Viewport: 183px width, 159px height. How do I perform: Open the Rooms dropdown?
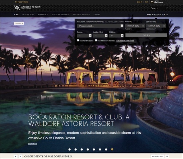[x=84, y=36]
